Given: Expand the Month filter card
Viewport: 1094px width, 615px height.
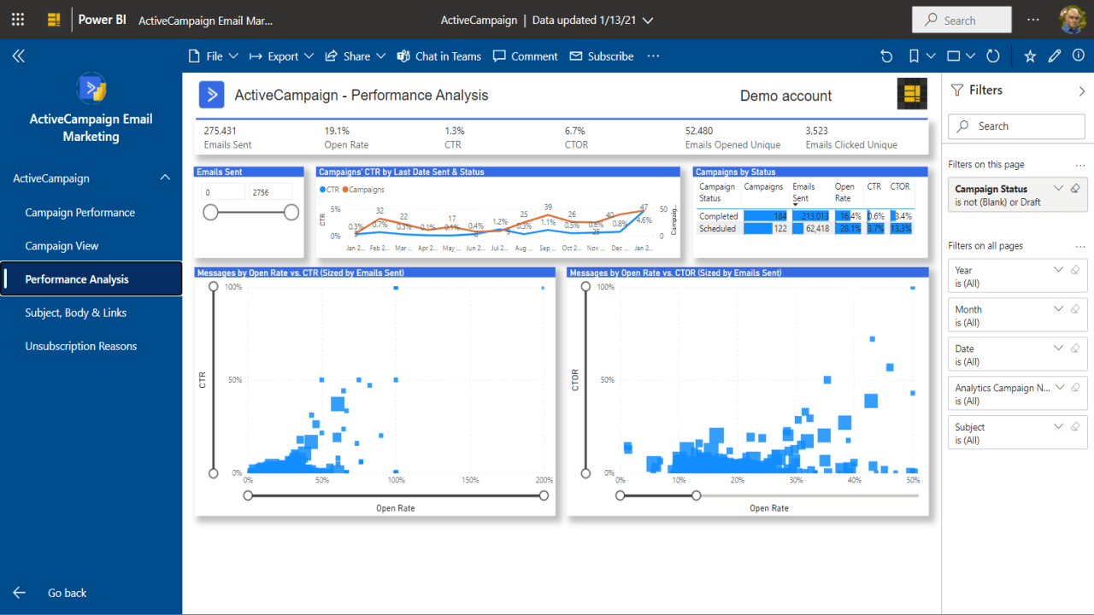Looking at the screenshot, I should pos(1059,309).
